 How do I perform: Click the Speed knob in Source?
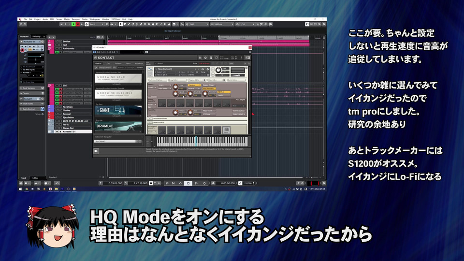pyautogui.click(x=175, y=94)
